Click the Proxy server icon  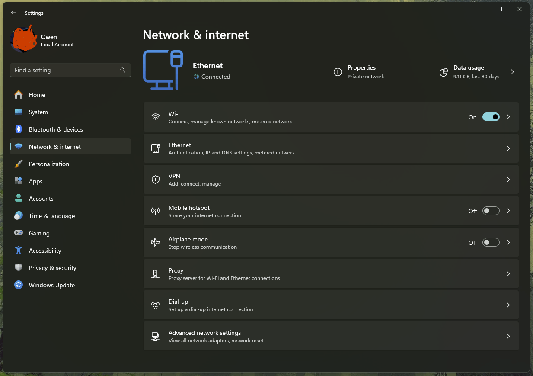[156, 274]
